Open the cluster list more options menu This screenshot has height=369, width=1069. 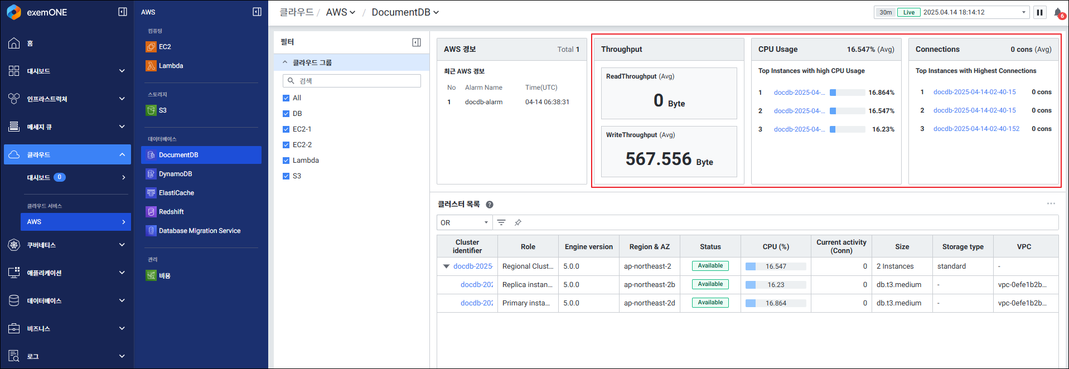[1051, 204]
